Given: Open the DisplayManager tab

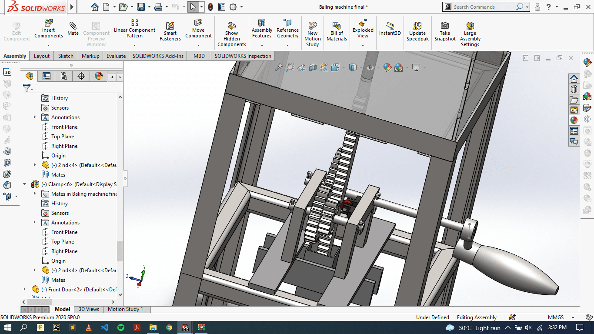Looking at the screenshot, I should point(99,77).
